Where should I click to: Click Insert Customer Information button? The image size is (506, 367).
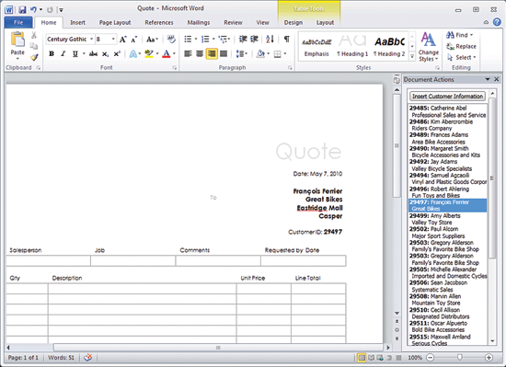[x=447, y=96]
